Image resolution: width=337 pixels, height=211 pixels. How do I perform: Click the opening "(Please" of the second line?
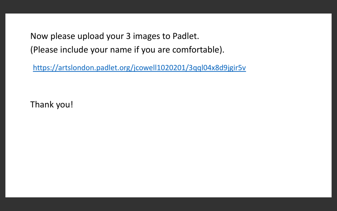[x=44, y=49]
